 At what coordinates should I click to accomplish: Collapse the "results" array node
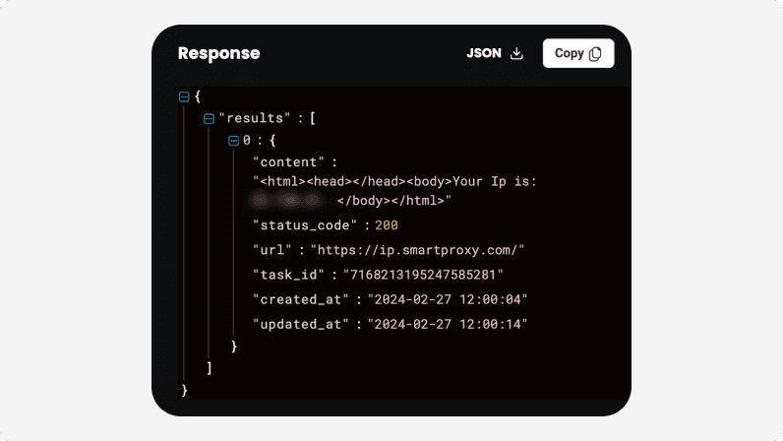point(209,119)
